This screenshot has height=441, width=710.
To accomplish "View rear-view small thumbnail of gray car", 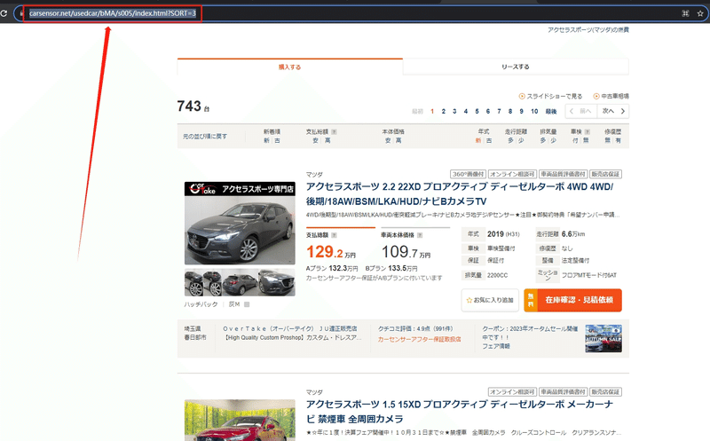I will [240, 282].
